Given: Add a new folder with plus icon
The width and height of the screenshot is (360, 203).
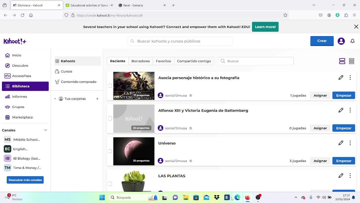Looking at the screenshot, I should coord(97,99).
